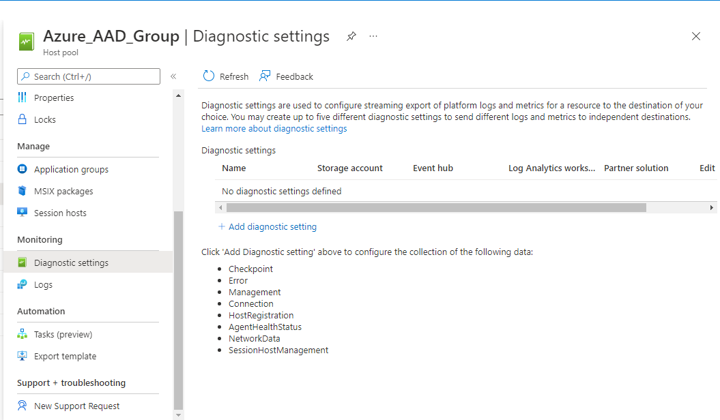Click the Locks padlock icon

point(22,119)
